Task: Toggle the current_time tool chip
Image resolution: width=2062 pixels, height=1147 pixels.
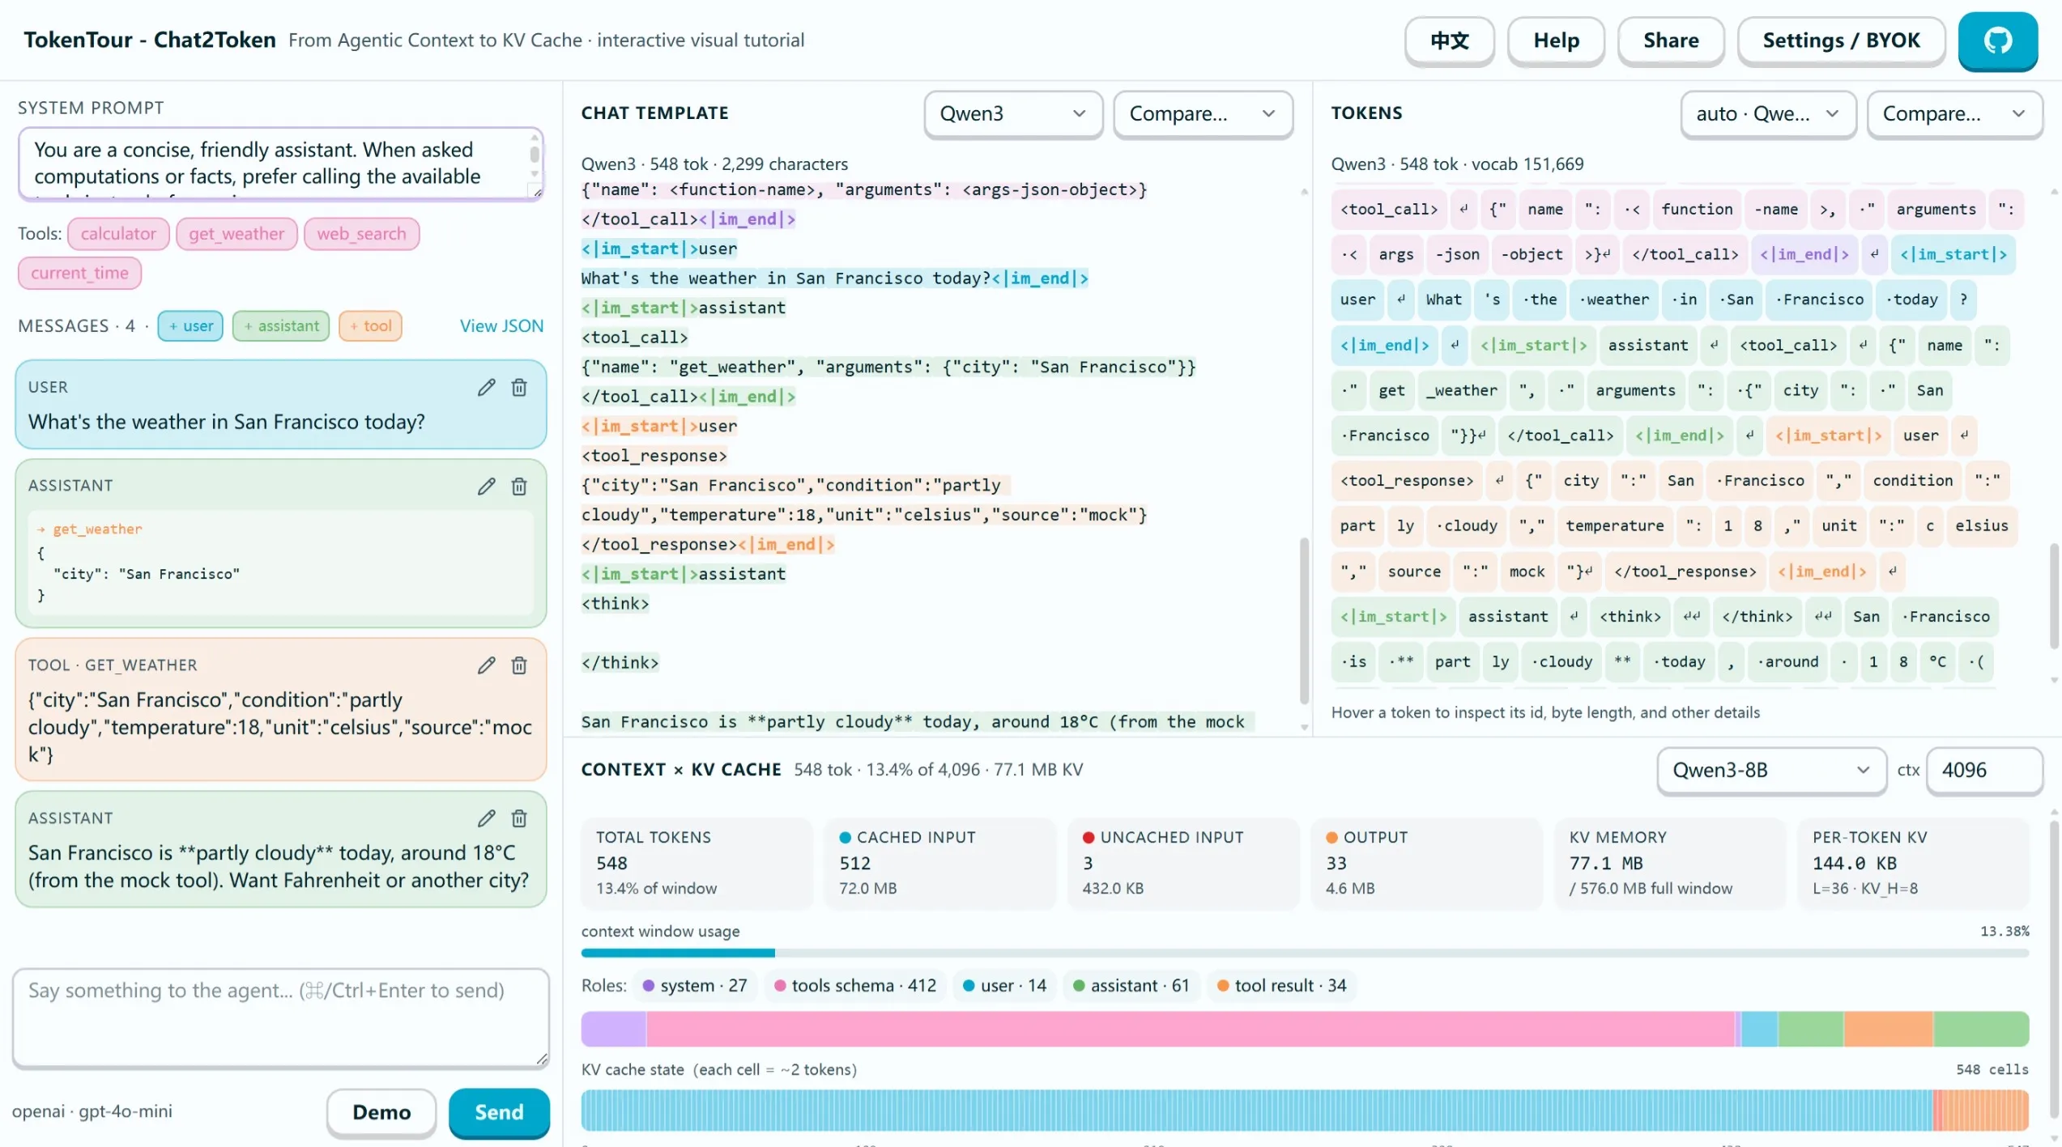Action: point(79,273)
